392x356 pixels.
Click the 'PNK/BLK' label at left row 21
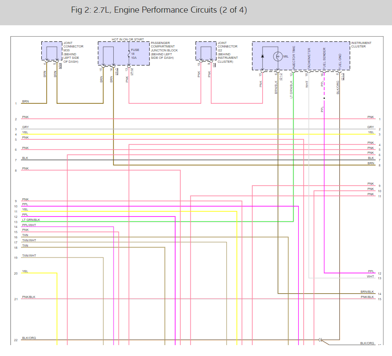[x=28, y=297]
